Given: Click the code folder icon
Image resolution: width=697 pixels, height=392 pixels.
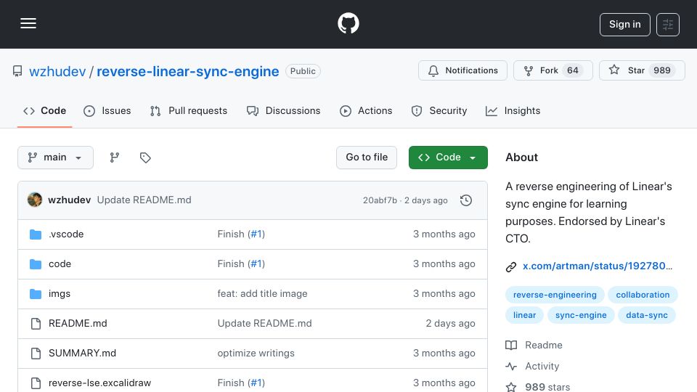Looking at the screenshot, I should click(36, 264).
